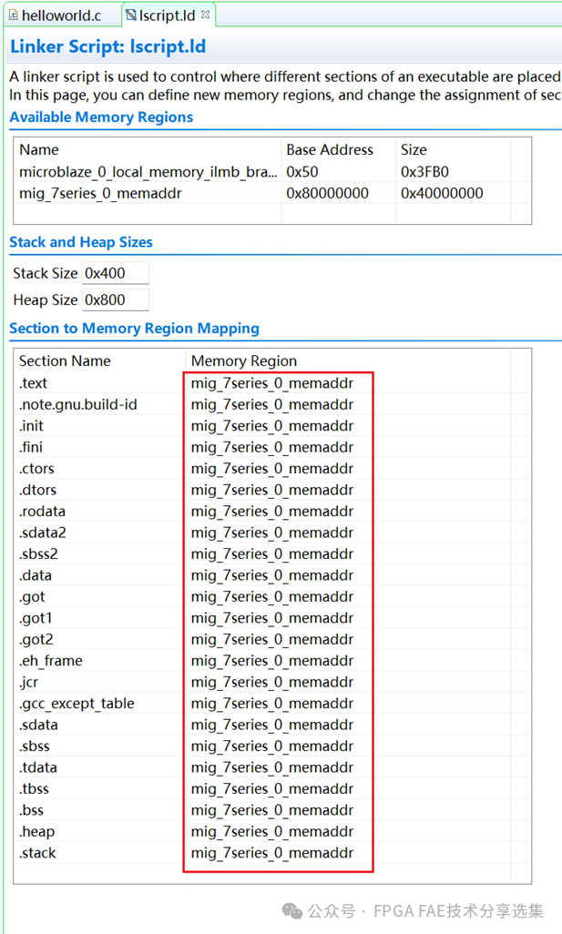The width and height of the screenshot is (562, 934).
Task: Open memory region dropdown for .text section
Action: (x=272, y=383)
